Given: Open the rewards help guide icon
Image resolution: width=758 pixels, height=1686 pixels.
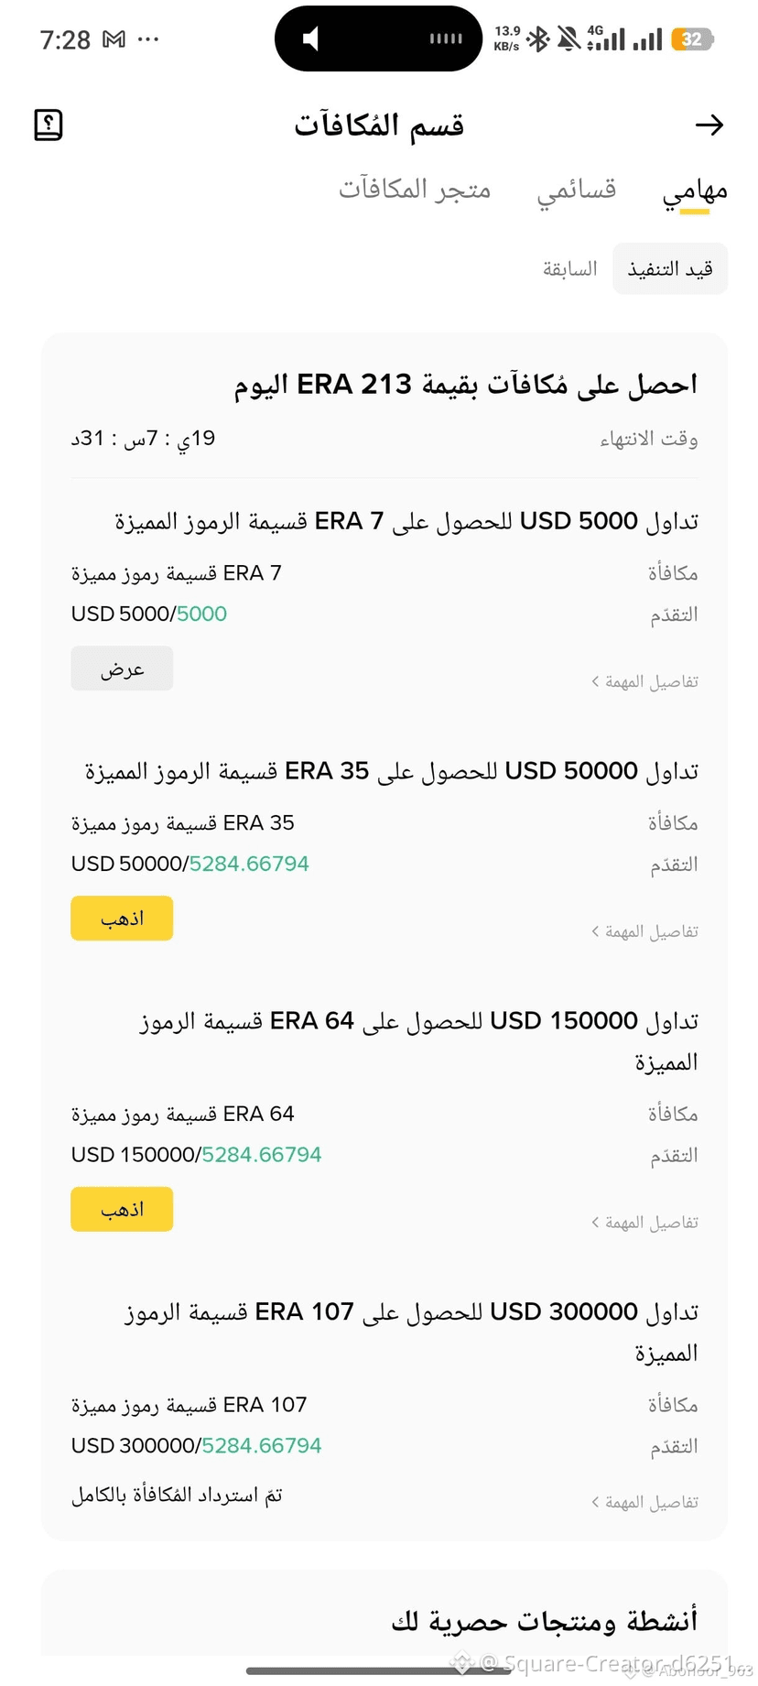Looking at the screenshot, I should click(x=49, y=125).
